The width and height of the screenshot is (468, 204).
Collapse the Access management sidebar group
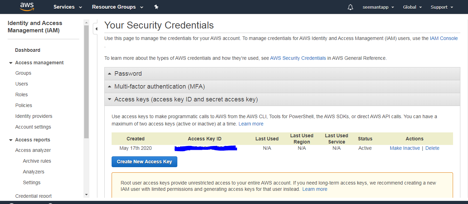coord(36,63)
